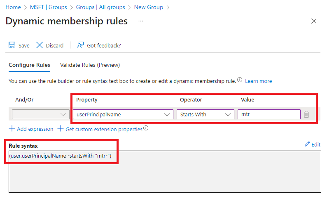Click the plus icon for Add expression
Image resolution: width=327 pixels, height=203 pixels.
[x=12, y=129]
